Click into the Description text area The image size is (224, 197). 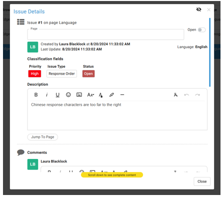(x=117, y=115)
